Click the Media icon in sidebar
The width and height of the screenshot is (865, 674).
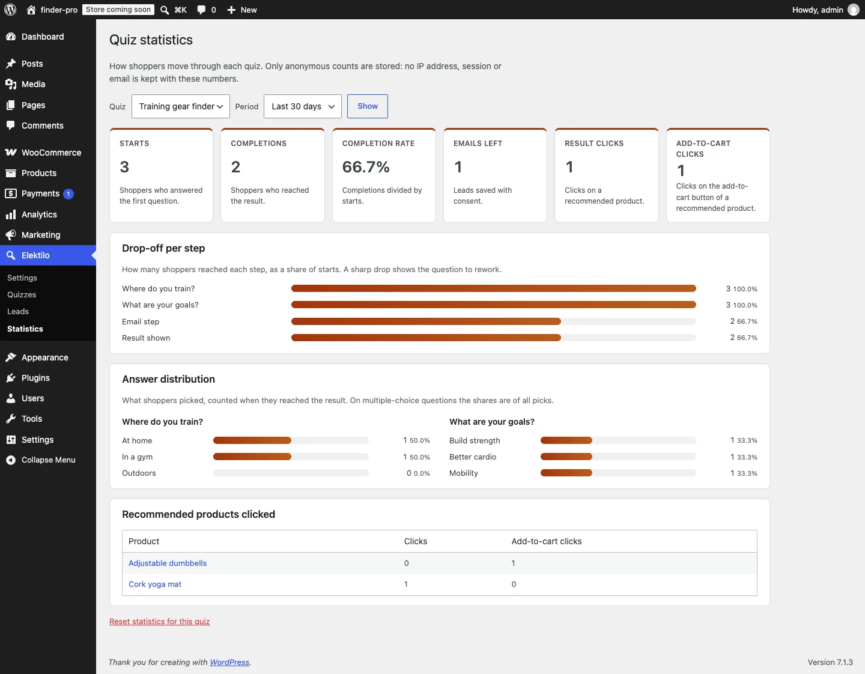click(11, 84)
